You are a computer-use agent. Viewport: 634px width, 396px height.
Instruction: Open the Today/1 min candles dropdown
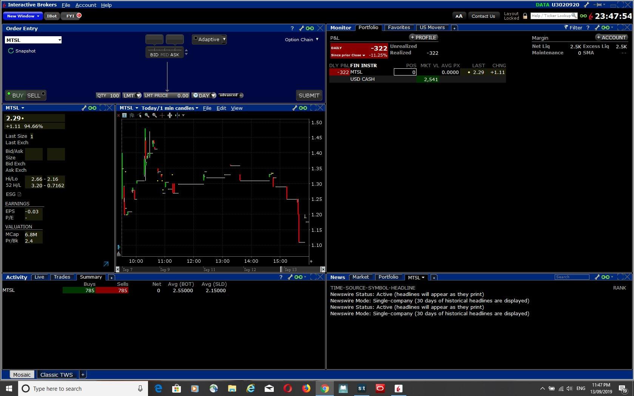click(x=170, y=108)
